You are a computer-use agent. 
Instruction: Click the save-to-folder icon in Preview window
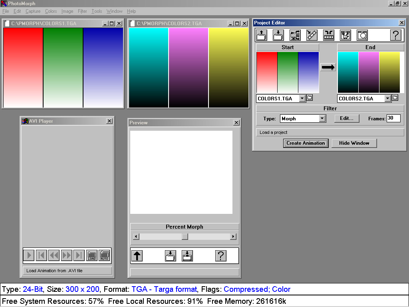tap(170, 256)
